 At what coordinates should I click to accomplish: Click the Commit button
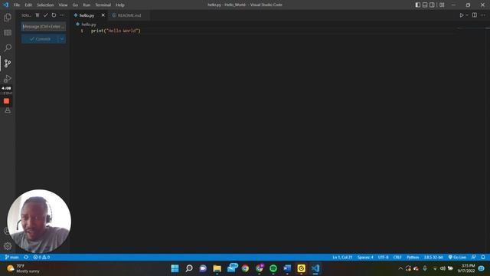(x=40, y=39)
